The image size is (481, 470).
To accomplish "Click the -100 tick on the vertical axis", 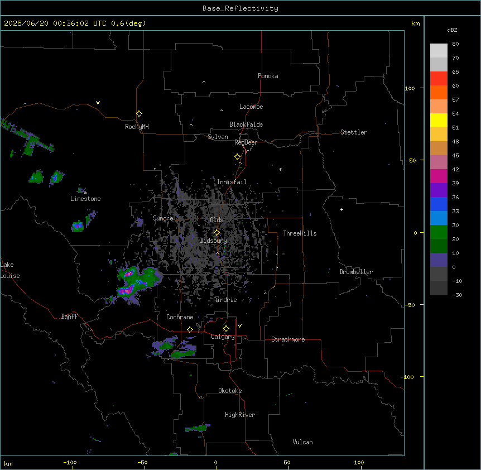I will (408, 377).
